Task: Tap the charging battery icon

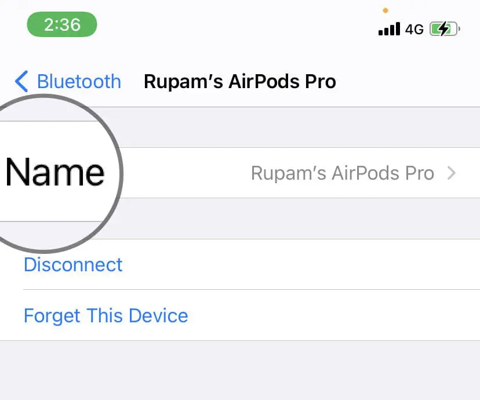Action: point(445,29)
